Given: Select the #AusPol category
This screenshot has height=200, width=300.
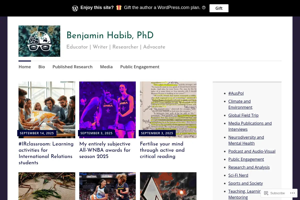Looking at the screenshot, I should point(236,93).
